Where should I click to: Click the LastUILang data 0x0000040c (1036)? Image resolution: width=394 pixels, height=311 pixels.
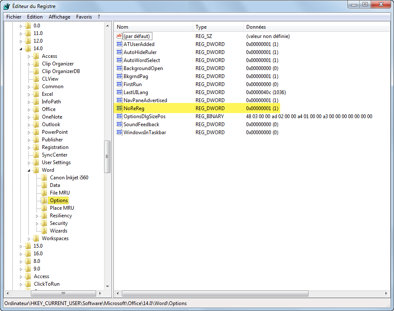click(x=266, y=92)
